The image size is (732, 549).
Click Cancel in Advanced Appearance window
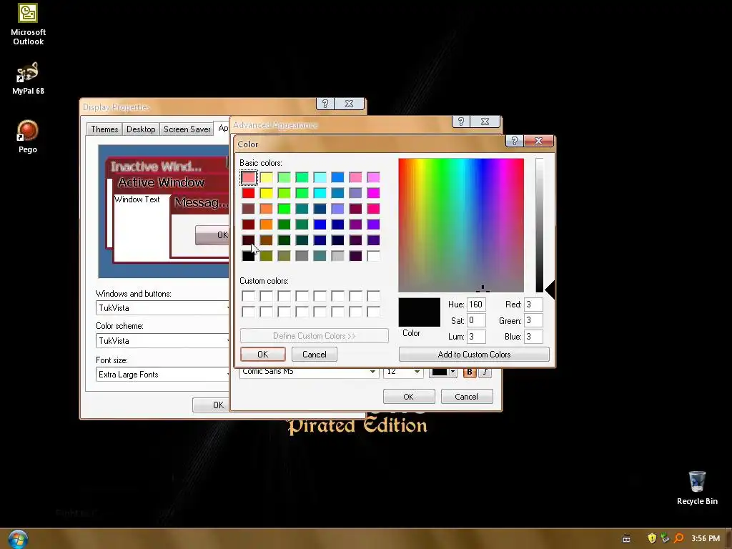(x=466, y=396)
